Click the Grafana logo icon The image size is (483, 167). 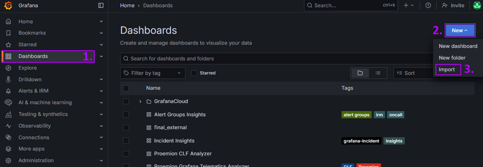coord(8,6)
